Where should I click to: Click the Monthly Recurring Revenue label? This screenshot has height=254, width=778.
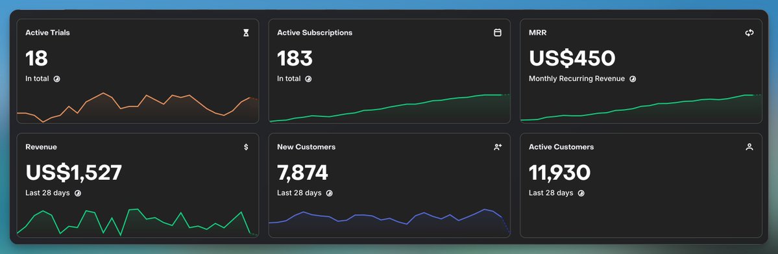click(x=577, y=79)
